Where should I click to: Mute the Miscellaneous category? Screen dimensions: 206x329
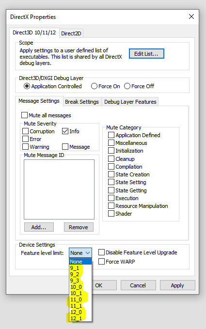coord(111,143)
